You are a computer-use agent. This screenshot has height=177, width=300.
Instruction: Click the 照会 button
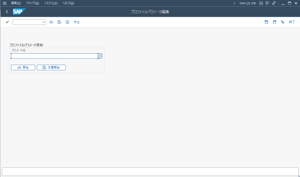pyautogui.click(x=23, y=67)
